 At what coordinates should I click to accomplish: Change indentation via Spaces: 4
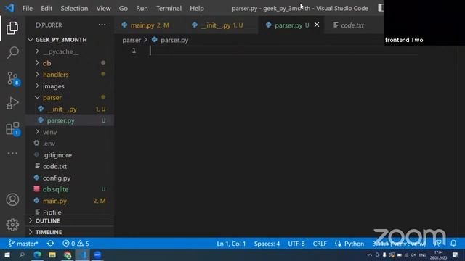[267, 244]
